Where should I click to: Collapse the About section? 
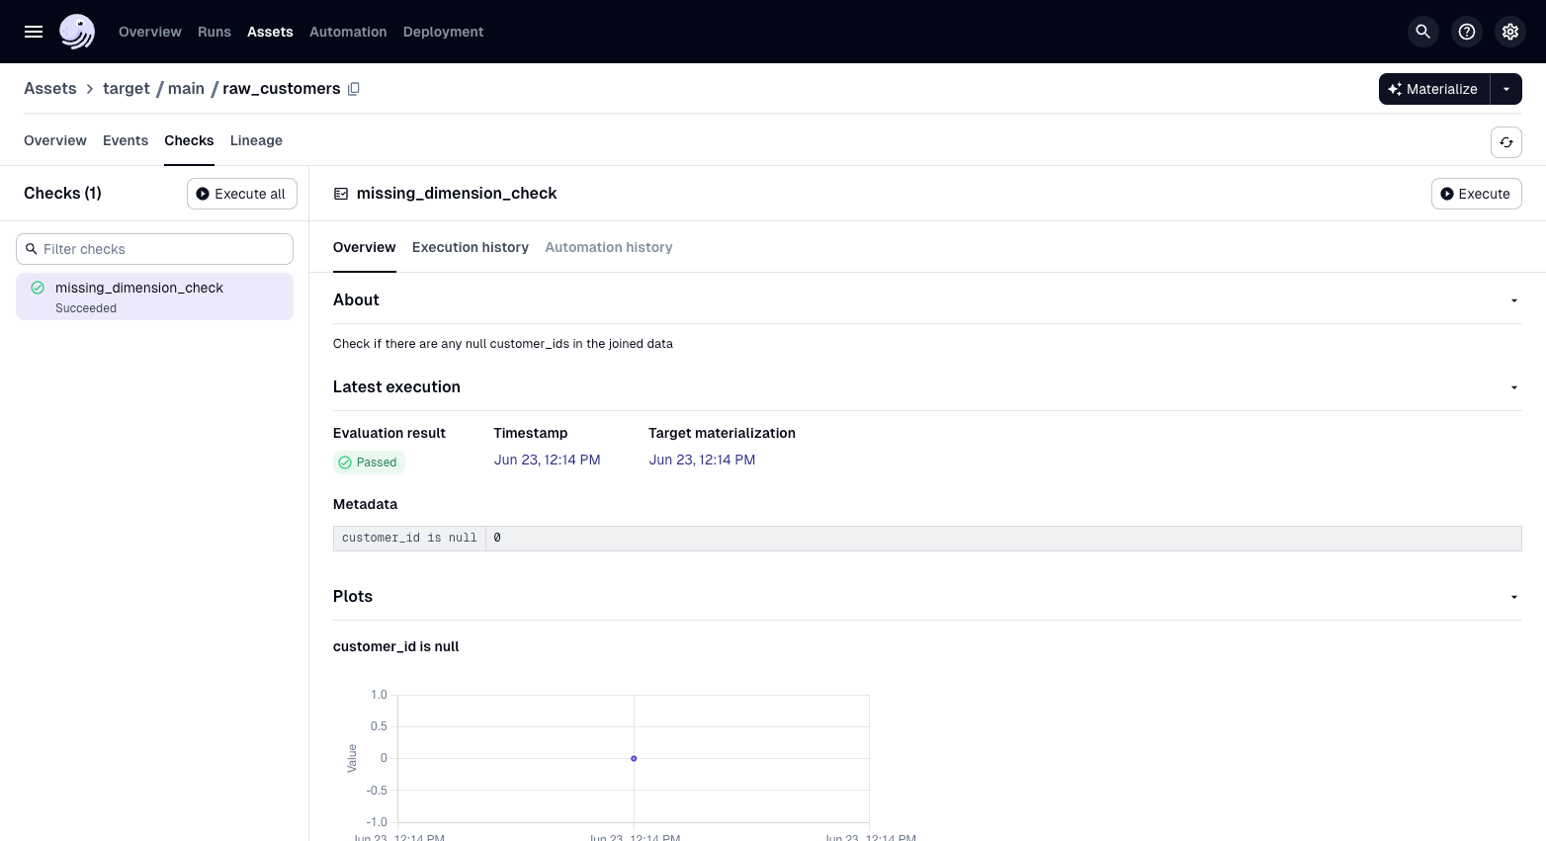(x=1513, y=300)
